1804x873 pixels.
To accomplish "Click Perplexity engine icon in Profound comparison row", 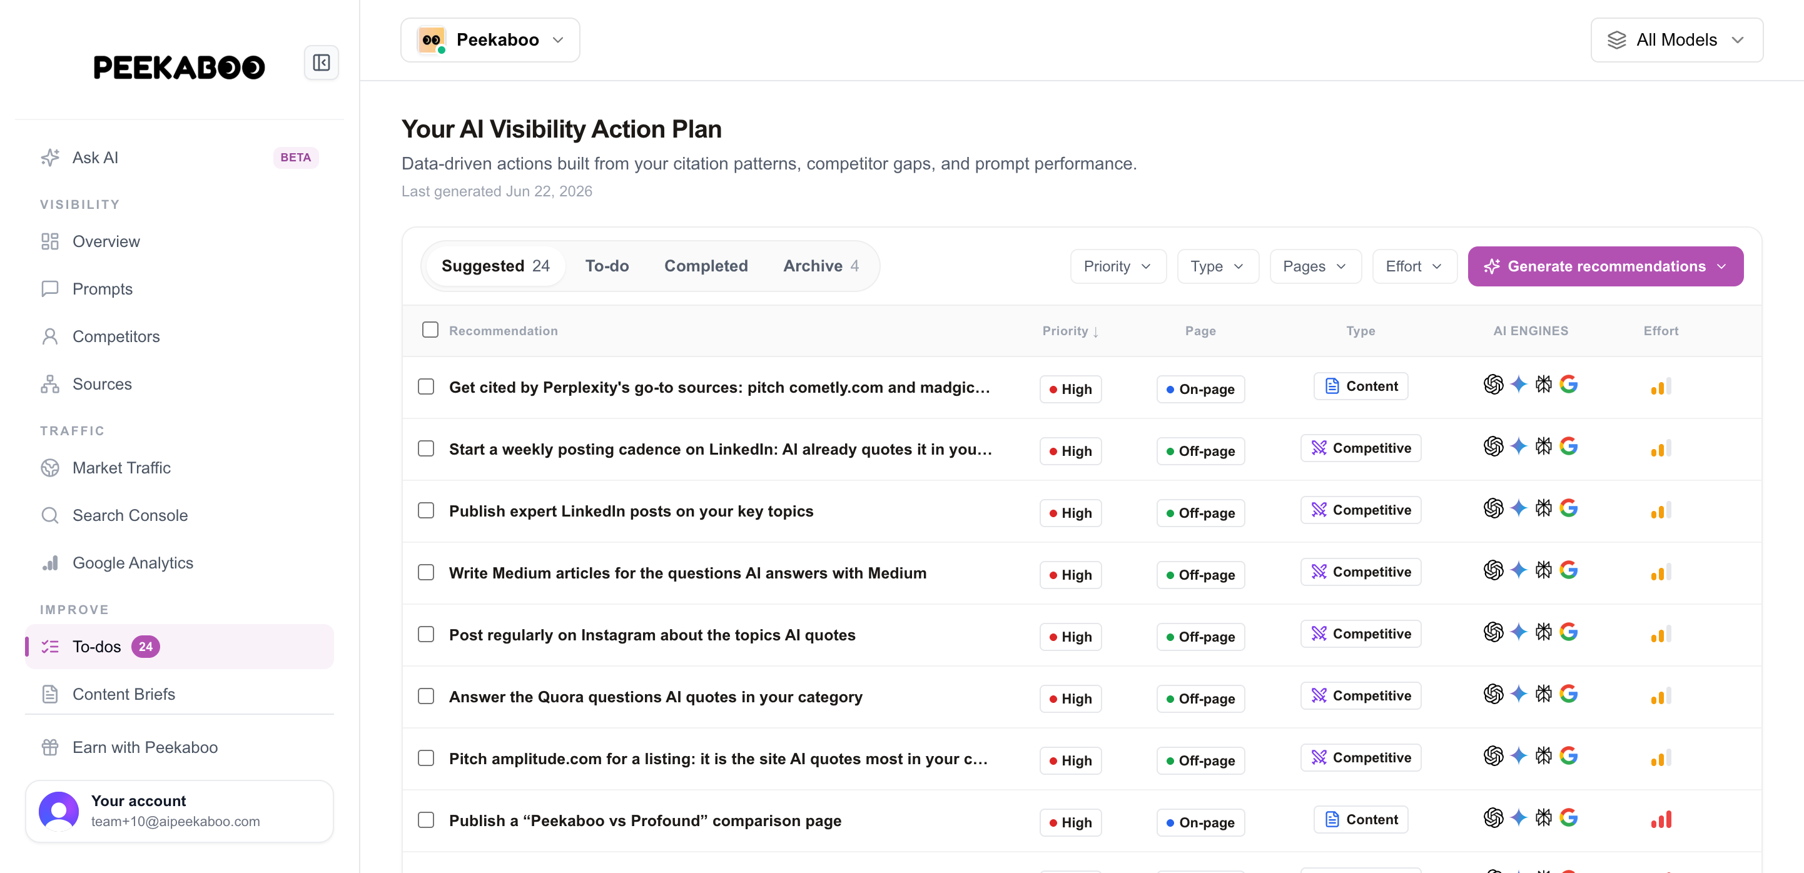I will (1544, 818).
